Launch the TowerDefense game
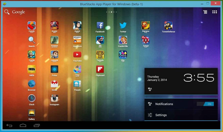The image size is (223, 132). pos(169,25)
